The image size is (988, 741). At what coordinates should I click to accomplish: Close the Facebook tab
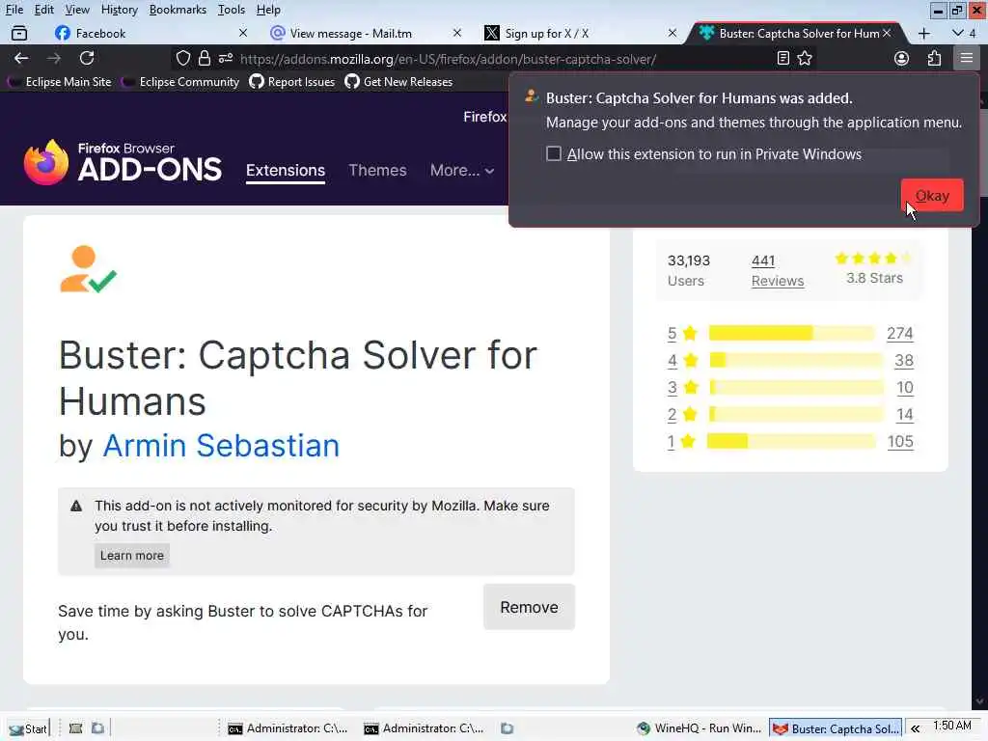[243, 33]
